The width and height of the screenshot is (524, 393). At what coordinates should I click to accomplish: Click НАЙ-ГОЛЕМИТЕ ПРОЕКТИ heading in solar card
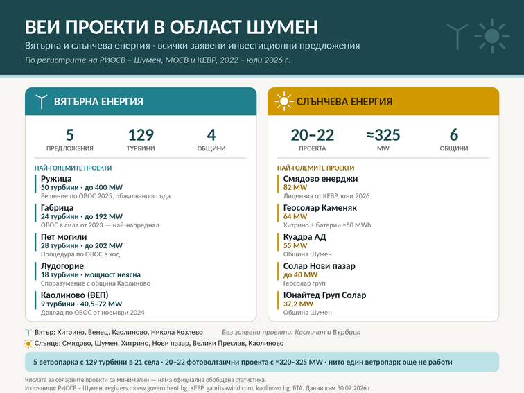[315, 168]
